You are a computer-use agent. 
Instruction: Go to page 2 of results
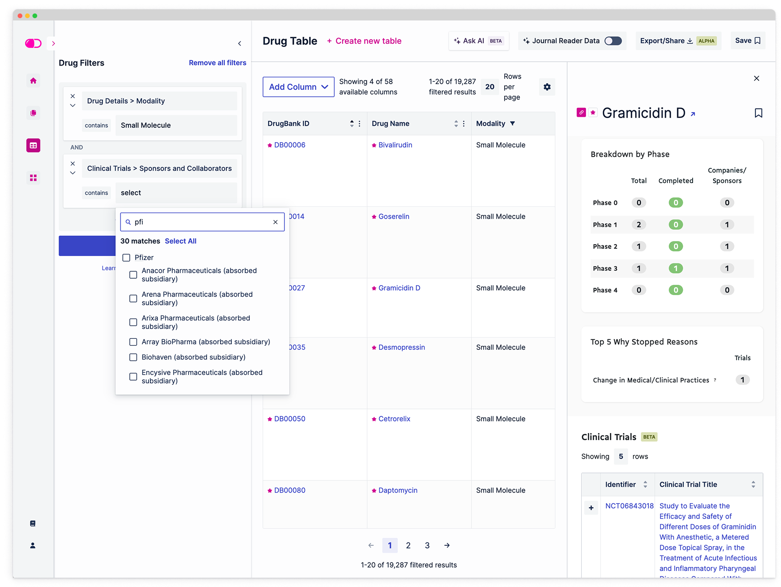click(408, 545)
